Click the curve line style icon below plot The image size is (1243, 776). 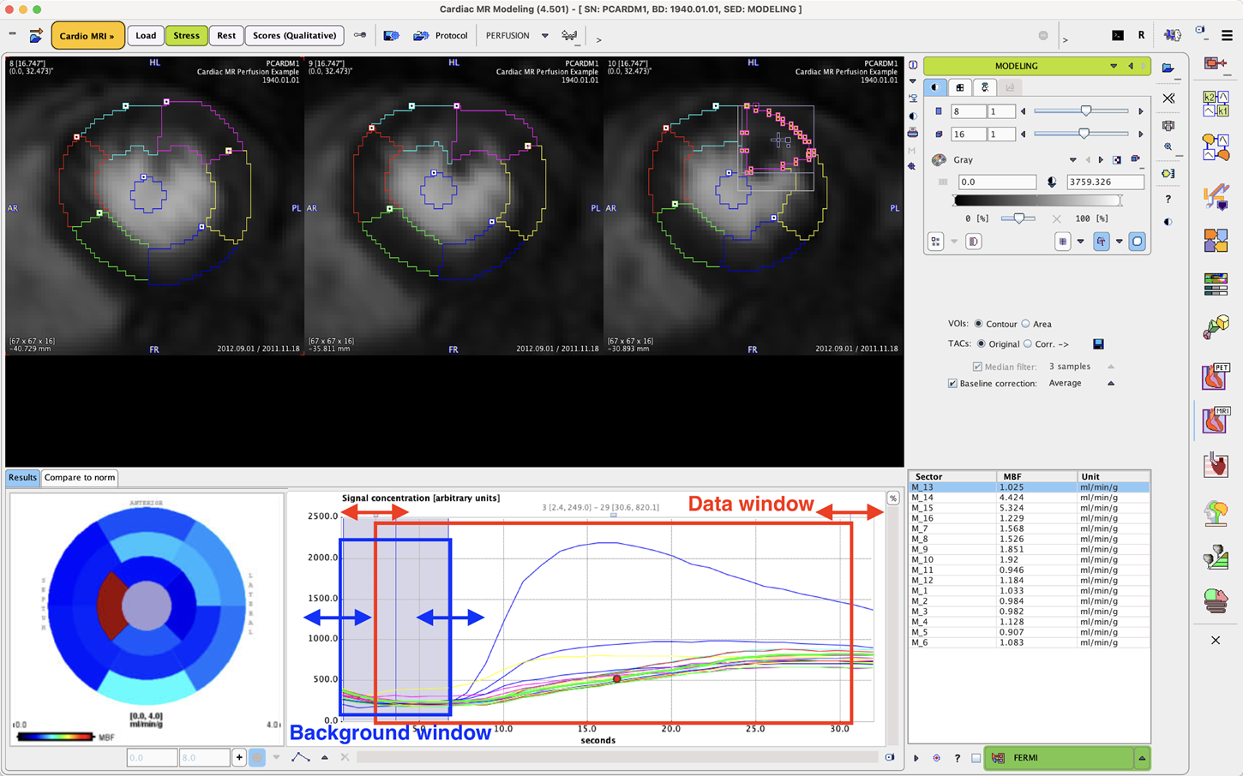tap(300, 757)
